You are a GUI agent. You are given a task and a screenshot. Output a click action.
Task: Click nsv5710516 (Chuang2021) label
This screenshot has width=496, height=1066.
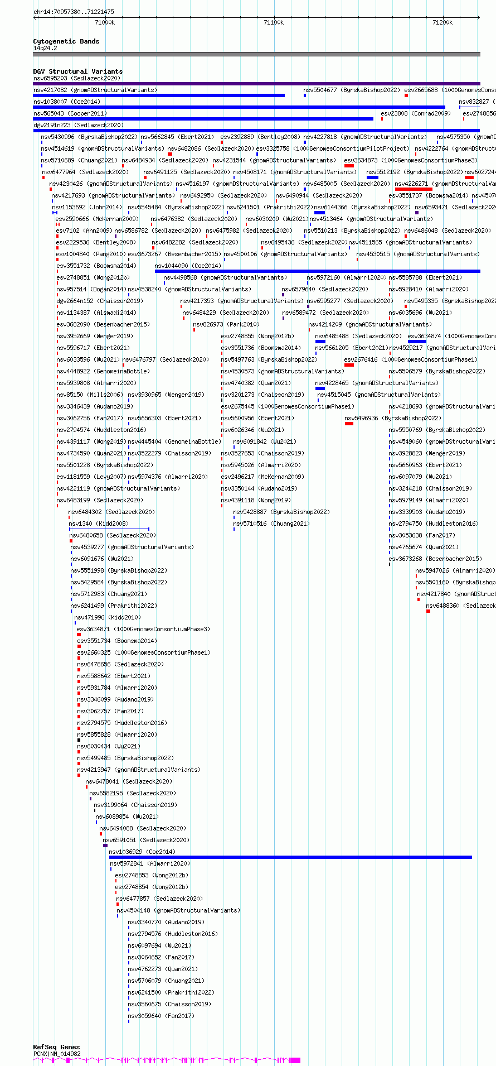271,524
